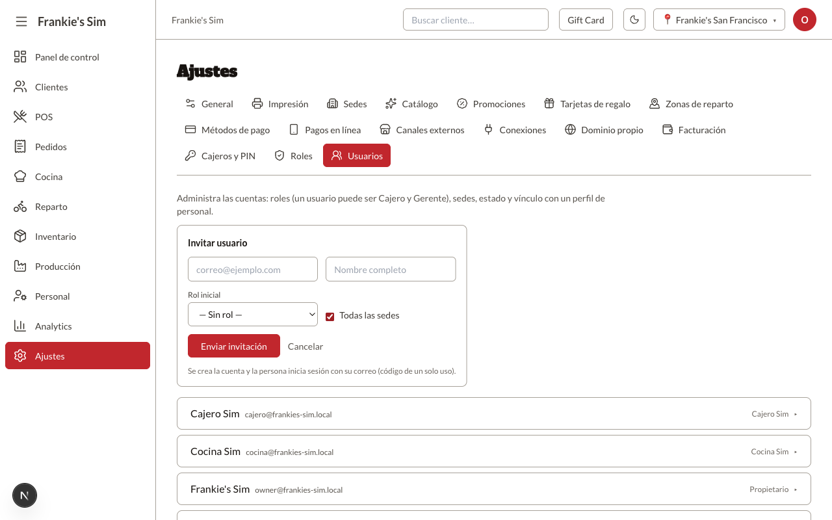This screenshot has height=520, width=832.
Task: Open the Catálogo settings tab
Action: click(411, 103)
